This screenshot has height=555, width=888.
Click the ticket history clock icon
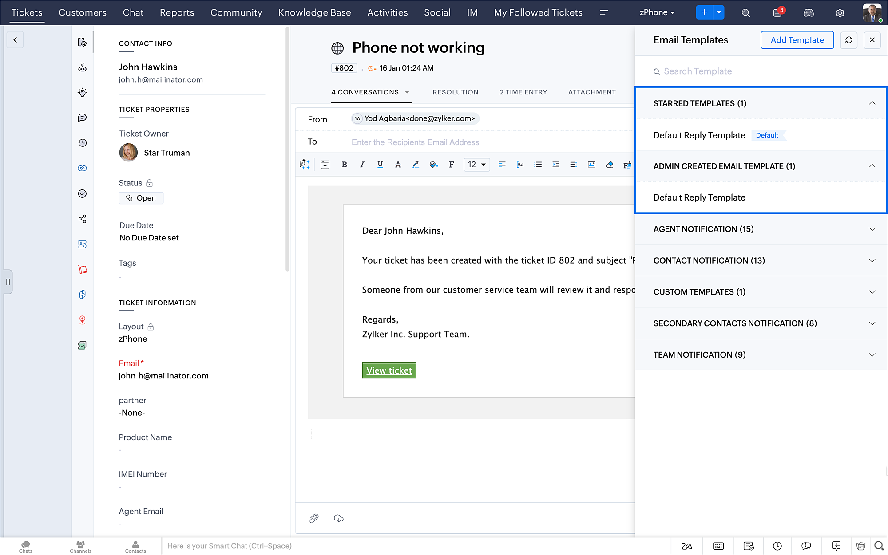[x=82, y=143]
